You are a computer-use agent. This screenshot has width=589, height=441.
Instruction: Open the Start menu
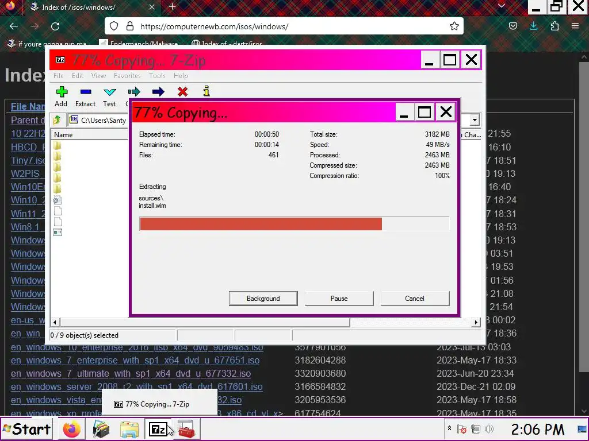(x=26, y=429)
